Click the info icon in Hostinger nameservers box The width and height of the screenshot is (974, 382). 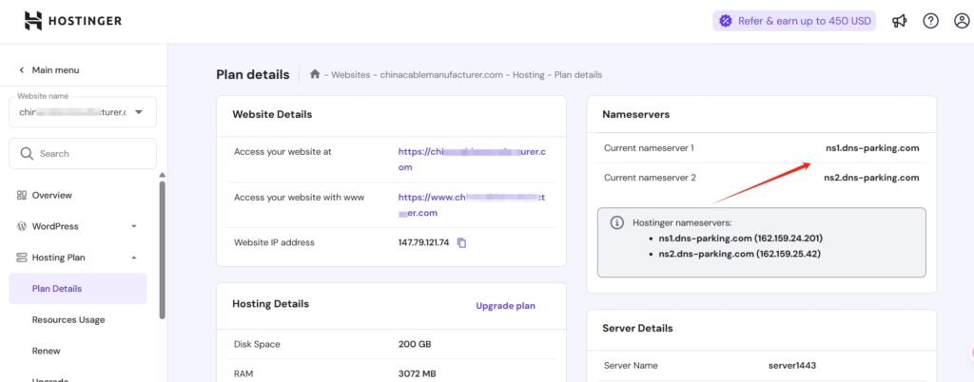(x=616, y=222)
